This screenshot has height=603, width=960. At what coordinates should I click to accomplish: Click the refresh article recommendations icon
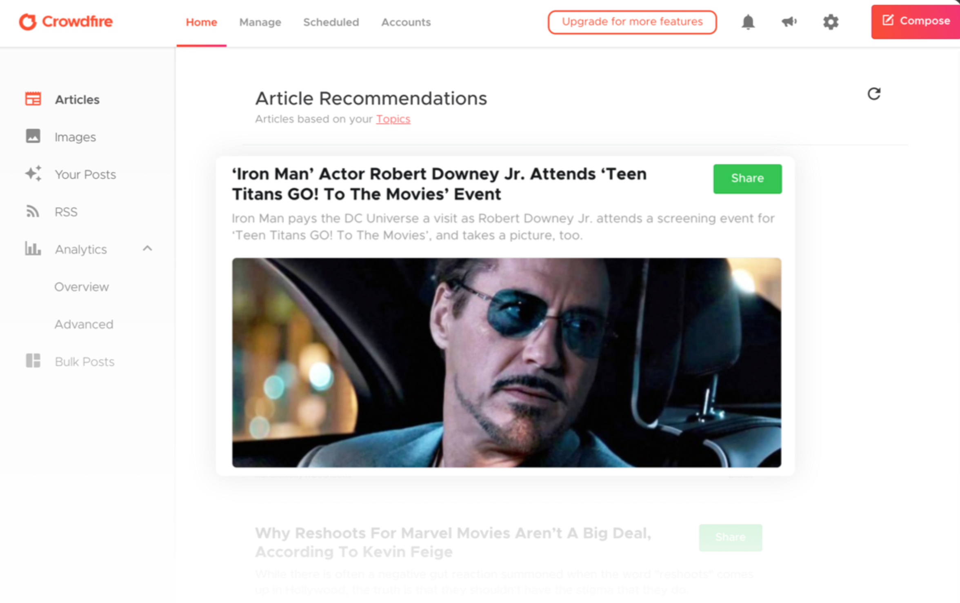[x=874, y=94]
